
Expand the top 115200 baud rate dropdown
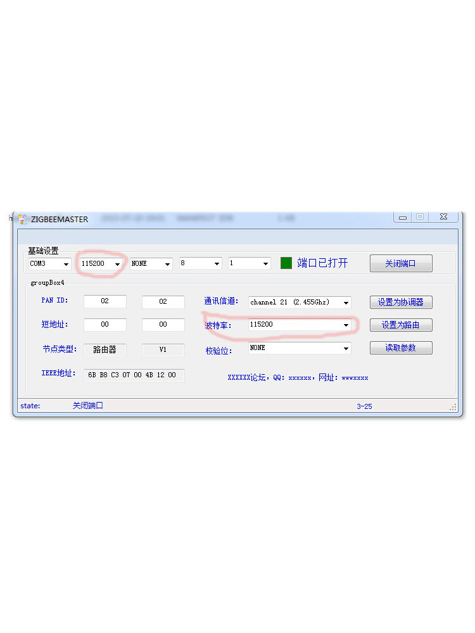tap(101, 263)
